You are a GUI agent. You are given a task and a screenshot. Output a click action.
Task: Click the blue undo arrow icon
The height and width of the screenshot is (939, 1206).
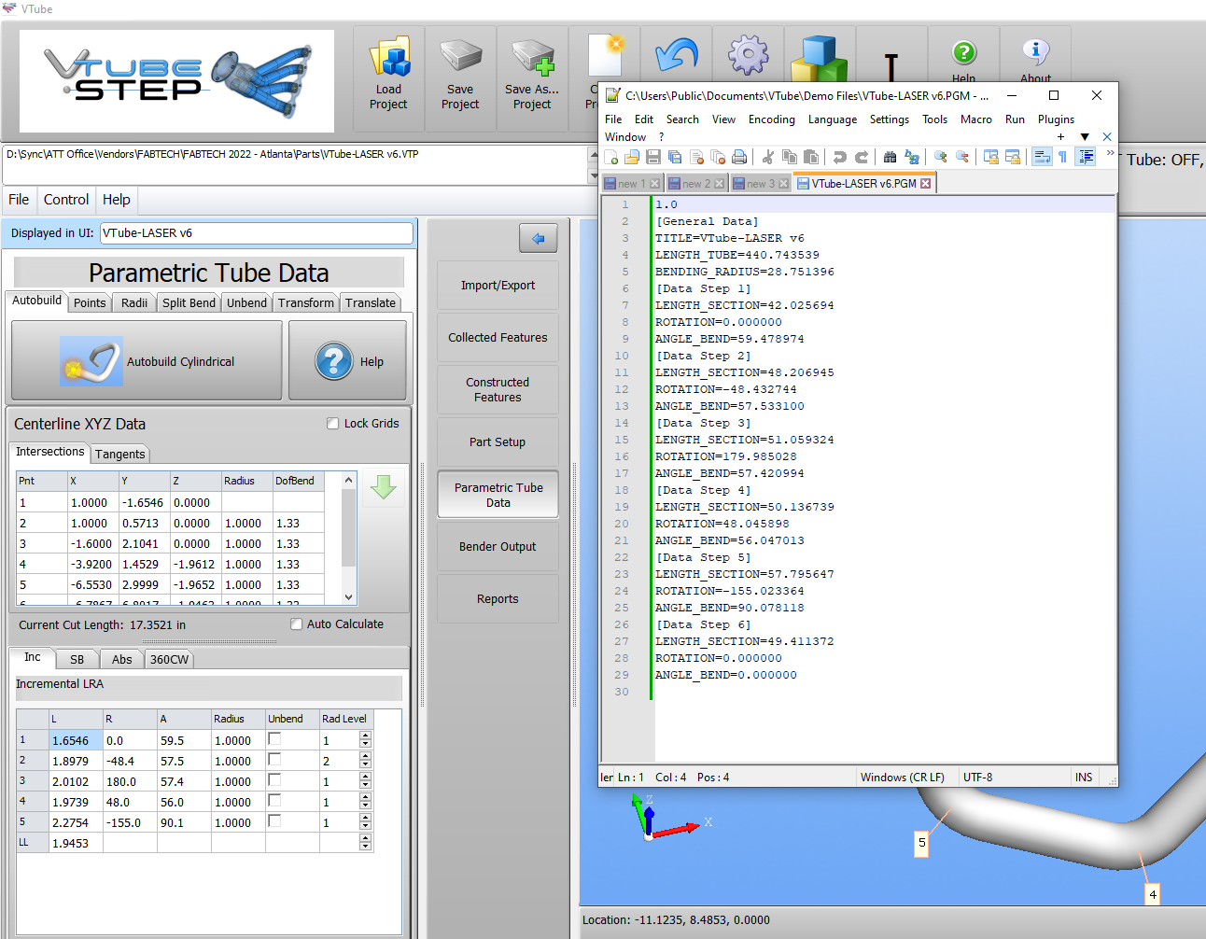677,56
